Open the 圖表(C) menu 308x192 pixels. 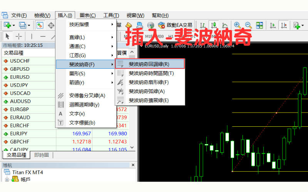88,15
